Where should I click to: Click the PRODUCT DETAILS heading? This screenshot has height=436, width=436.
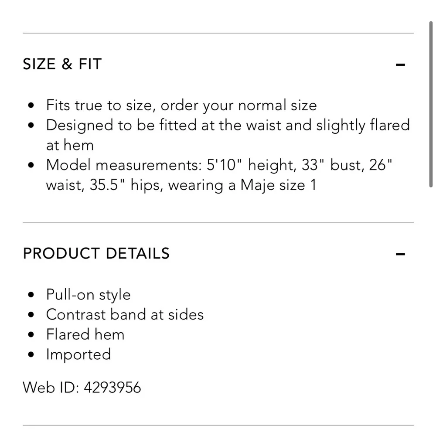(96, 253)
